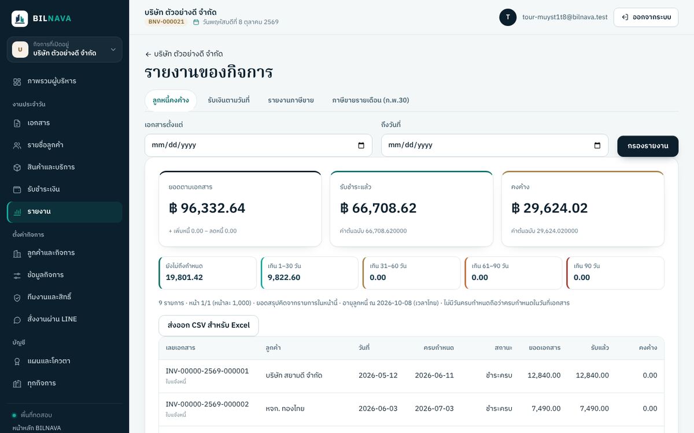The image size is (694, 433).
Task: Click the ทุกกิจการ buildings icon
Action: 17,383
